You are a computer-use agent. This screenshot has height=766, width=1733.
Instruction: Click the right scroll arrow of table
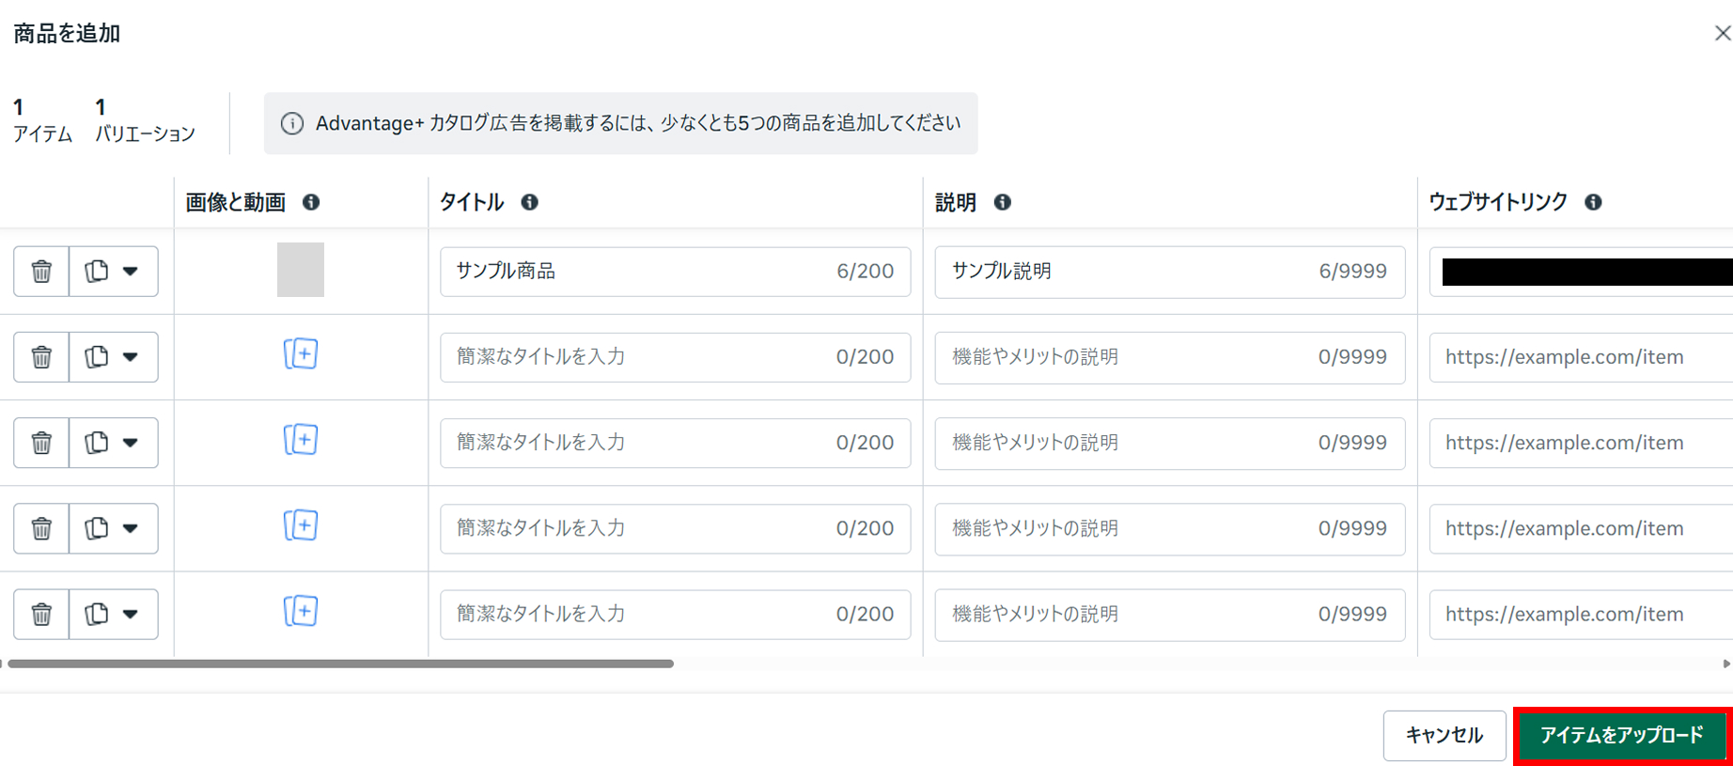1725,664
